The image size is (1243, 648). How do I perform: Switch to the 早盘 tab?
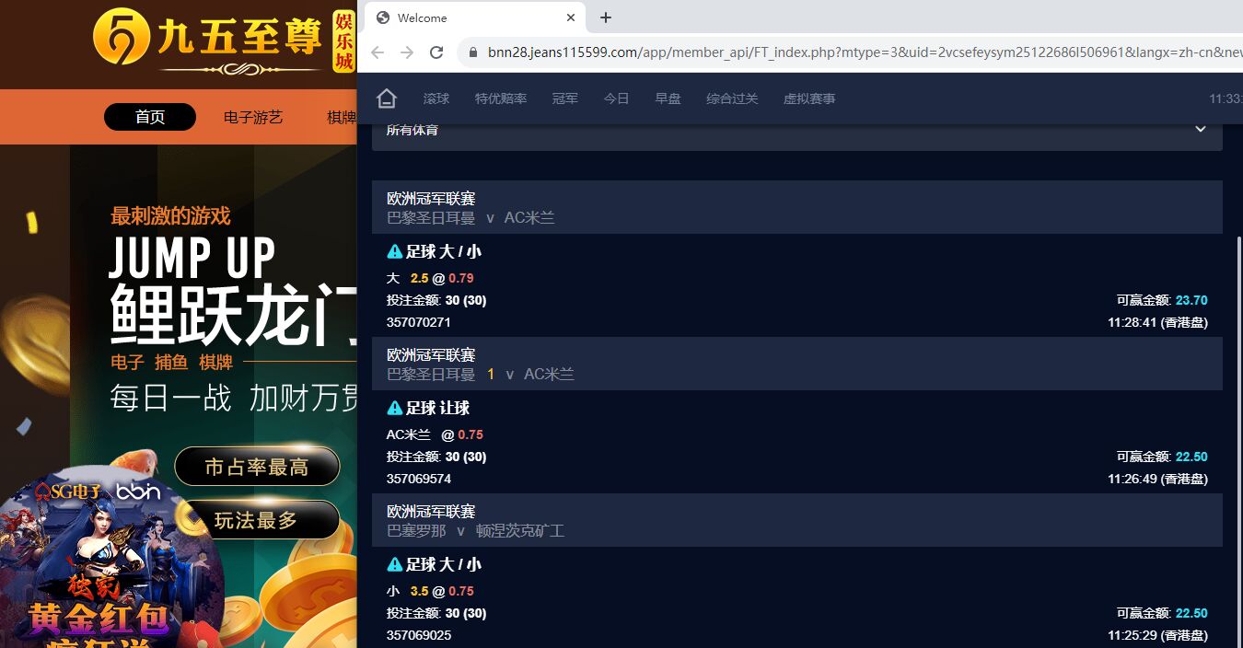tap(668, 98)
